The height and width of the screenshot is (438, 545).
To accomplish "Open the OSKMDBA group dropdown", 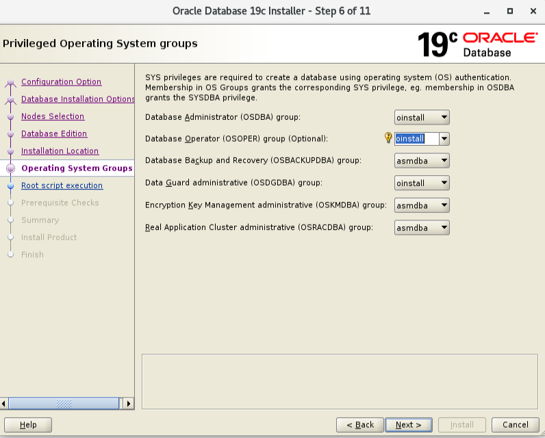I will click(422, 205).
